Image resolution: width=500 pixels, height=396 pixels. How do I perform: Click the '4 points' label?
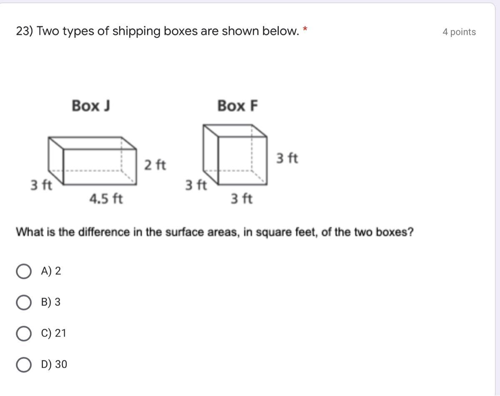(x=459, y=32)
